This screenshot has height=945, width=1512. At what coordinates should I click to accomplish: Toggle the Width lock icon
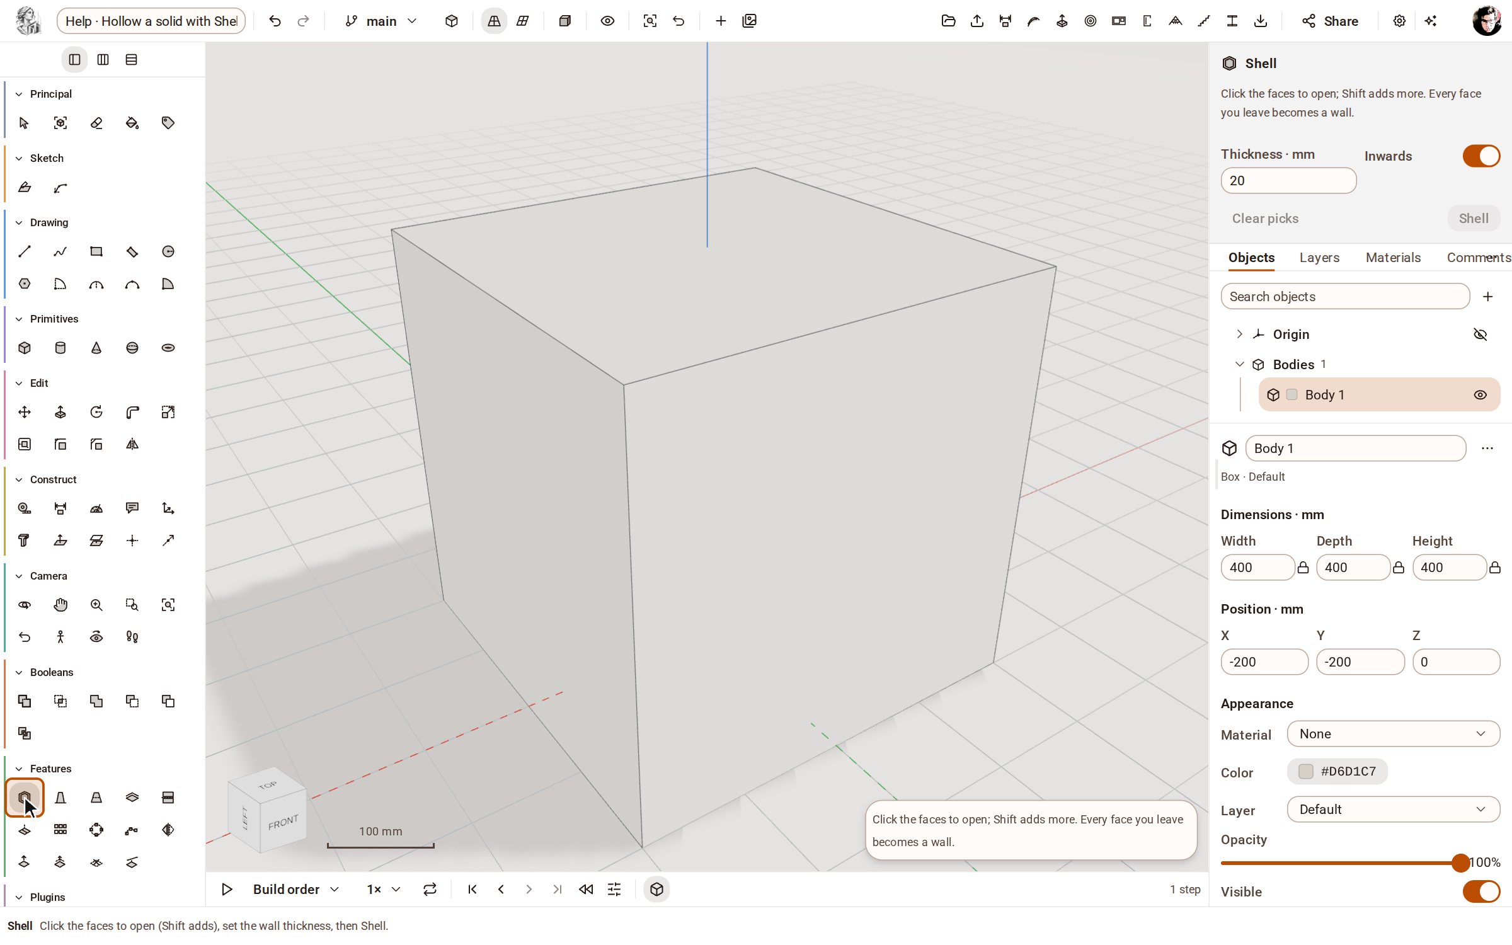(x=1303, y=568)
